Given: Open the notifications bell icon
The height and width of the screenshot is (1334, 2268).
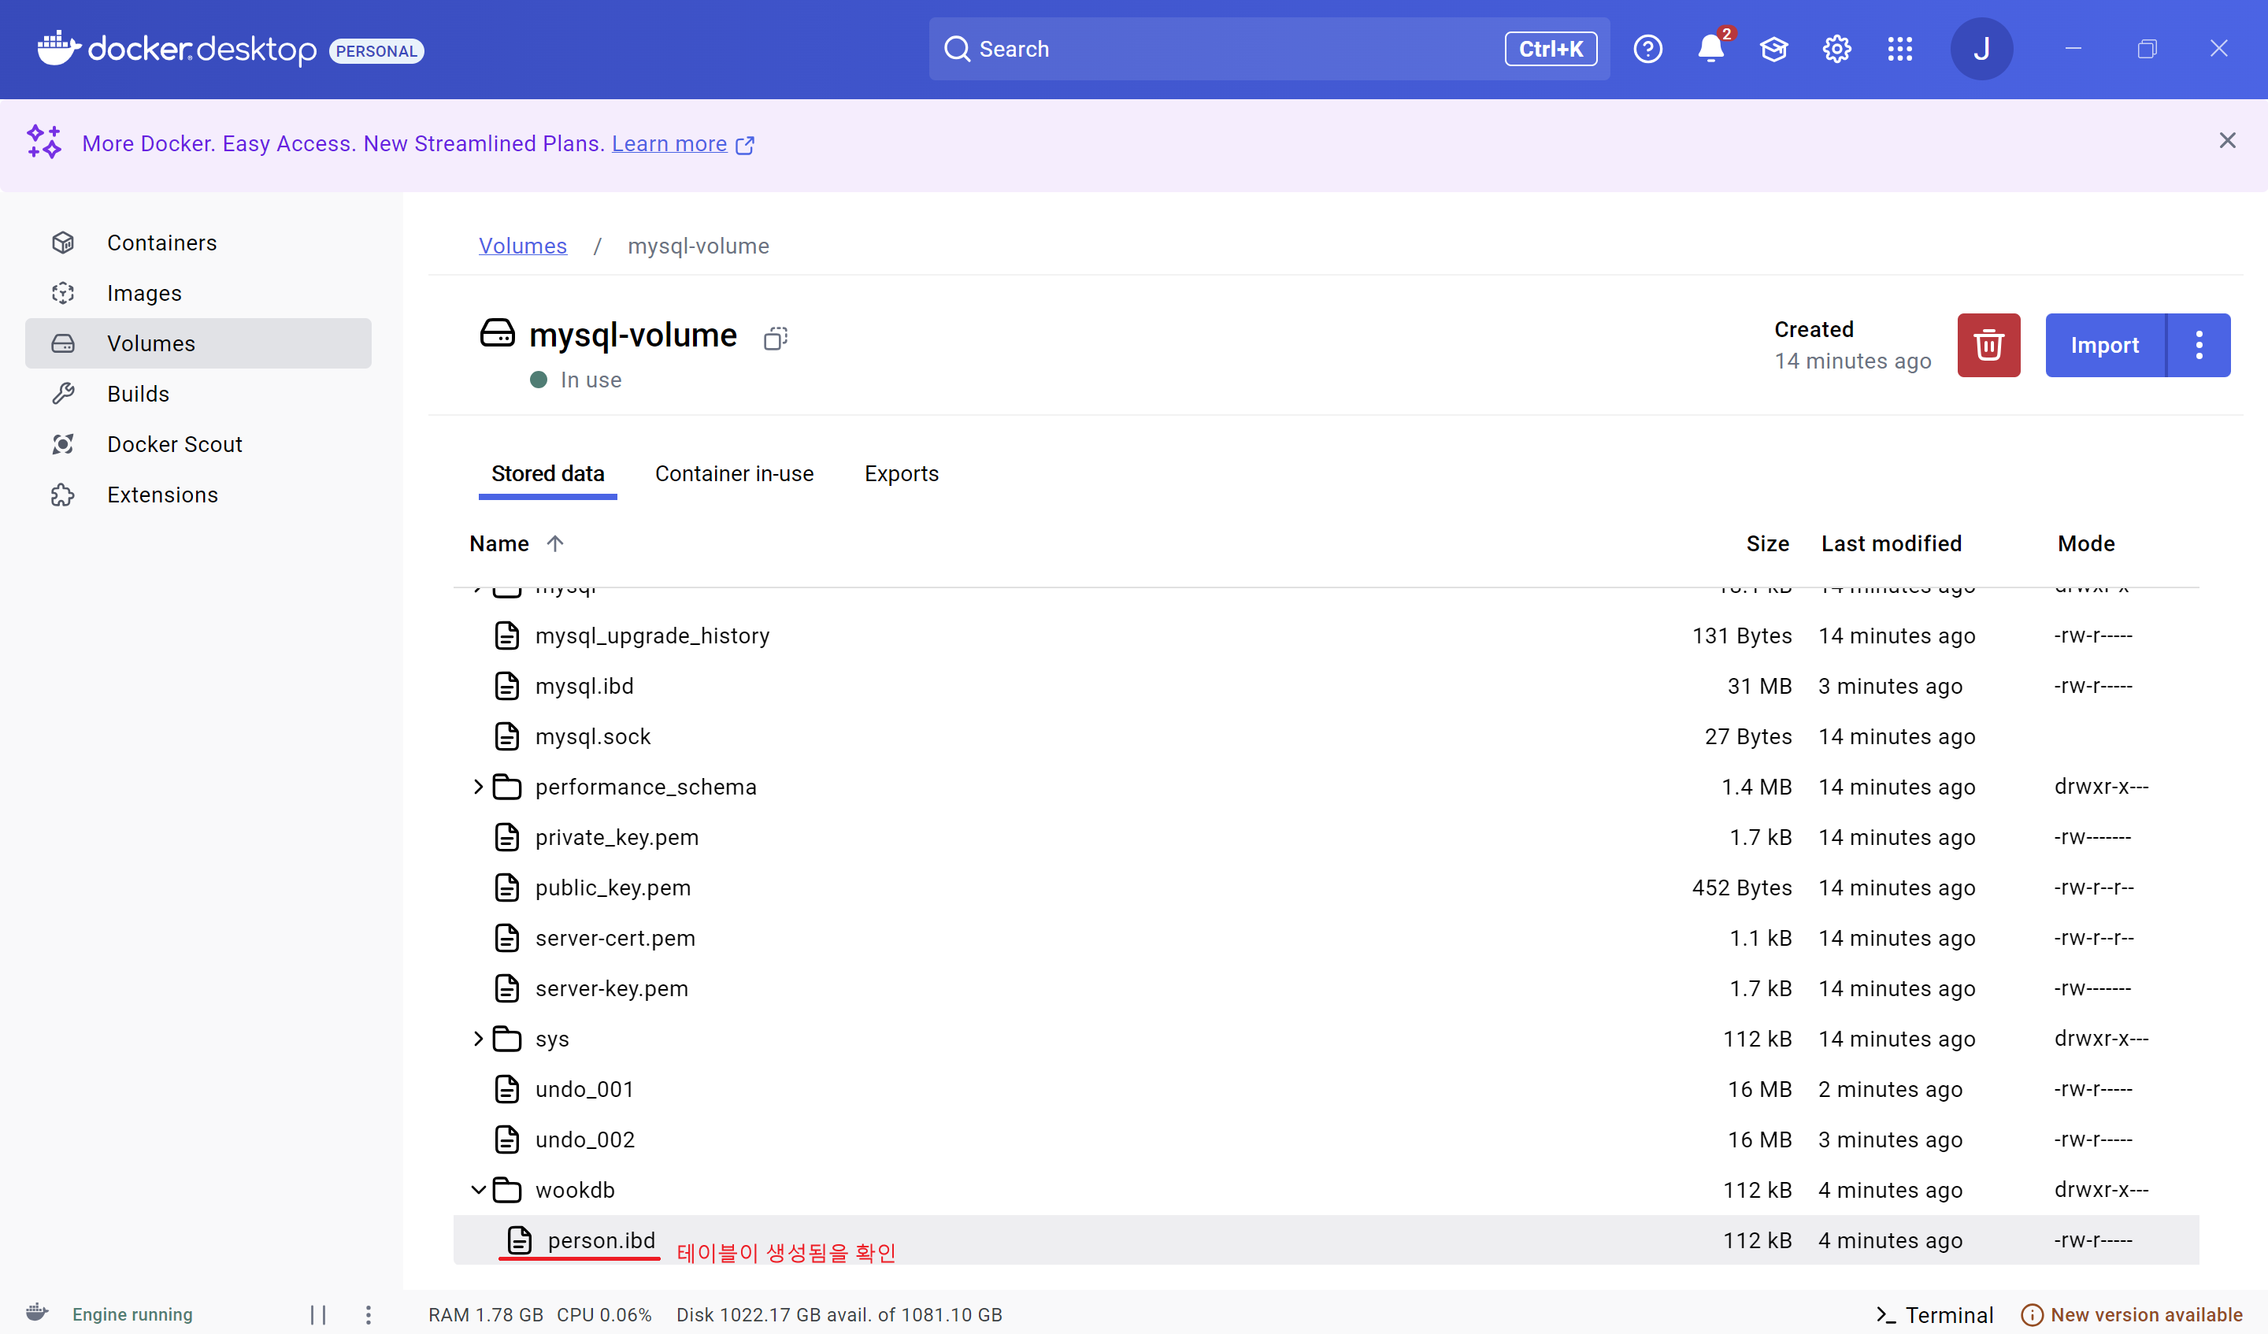Looking at the screenshot, I should [1710, 49].
